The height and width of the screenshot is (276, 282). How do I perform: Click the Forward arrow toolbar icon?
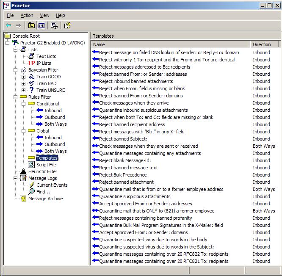[18, 25]
